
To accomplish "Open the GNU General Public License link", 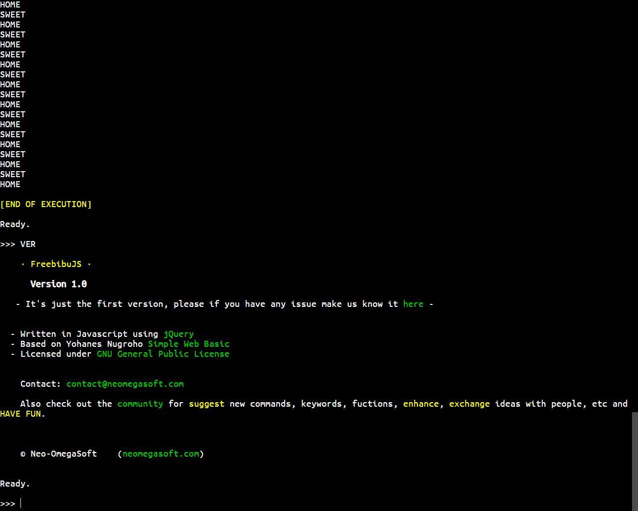I will (163, 354).
